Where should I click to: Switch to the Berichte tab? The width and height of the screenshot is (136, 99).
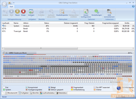point(34,93)
